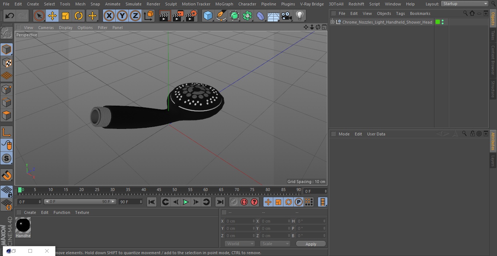Open the Takes side tab
This screenshot has height=256, width=497.
(x=493, y=35)
